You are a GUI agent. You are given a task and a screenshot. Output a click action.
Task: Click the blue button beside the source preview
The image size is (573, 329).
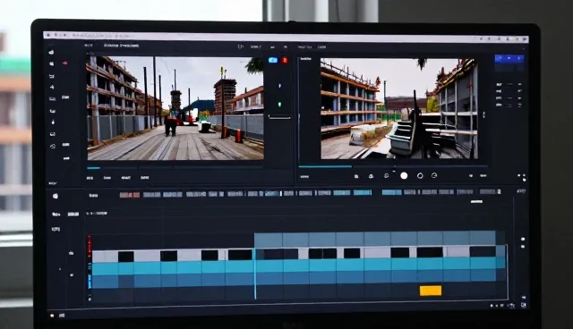click(272, 60)
